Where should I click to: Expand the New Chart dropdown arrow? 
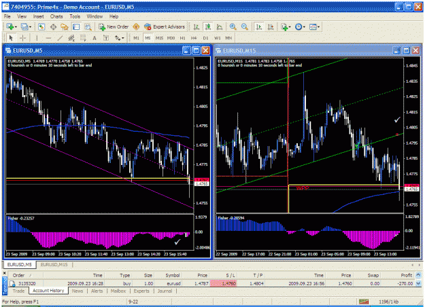(x=16, y=26)
